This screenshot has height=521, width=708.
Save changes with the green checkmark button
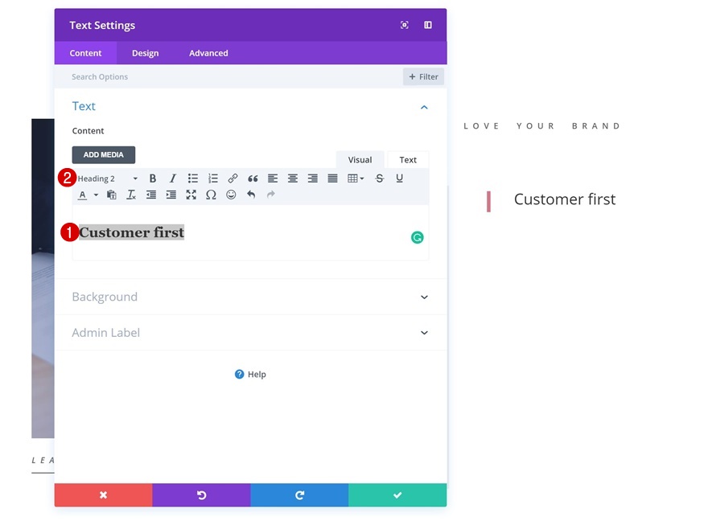pos(397,494)
